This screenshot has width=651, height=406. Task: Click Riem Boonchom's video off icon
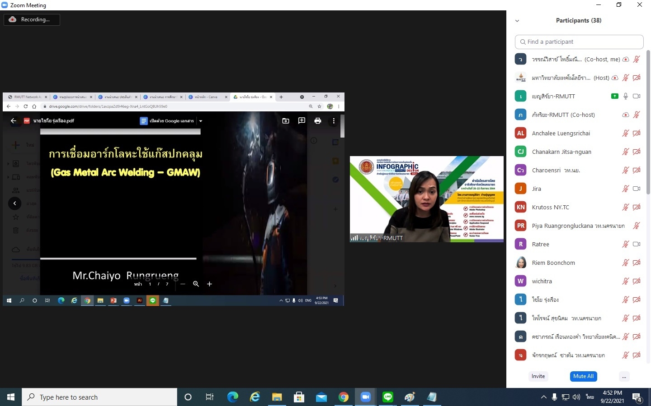click(637, 263)
